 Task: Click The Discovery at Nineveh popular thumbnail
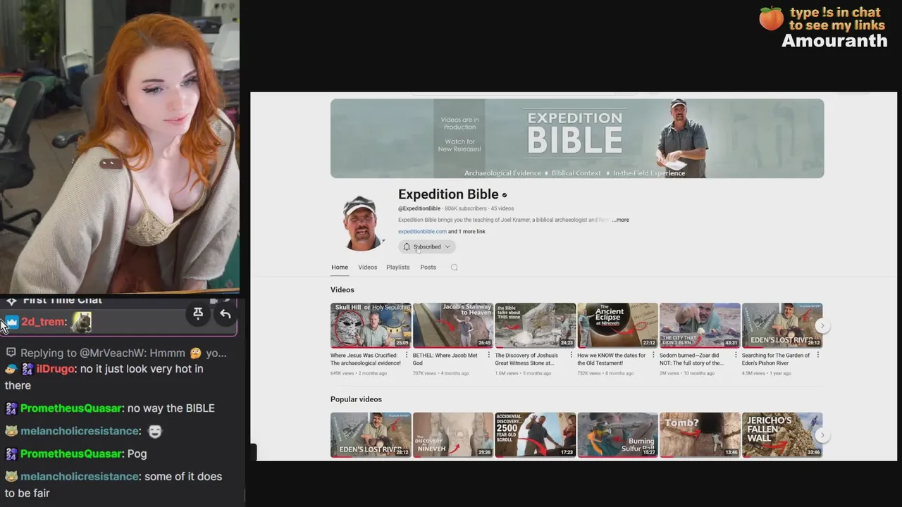click(x=453, y=434)
